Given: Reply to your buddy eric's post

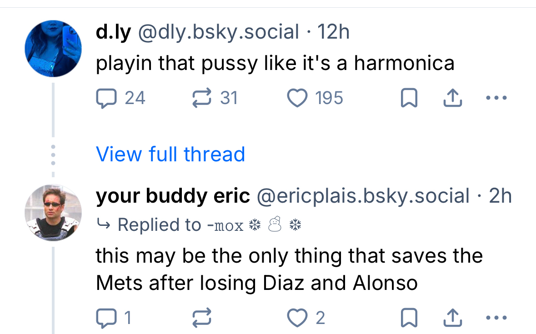Looking at the screenshot, I should coord(105,318).
